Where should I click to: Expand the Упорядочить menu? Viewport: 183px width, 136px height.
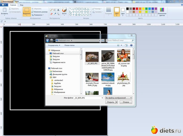pyautogui.click(x=54, y=45)
